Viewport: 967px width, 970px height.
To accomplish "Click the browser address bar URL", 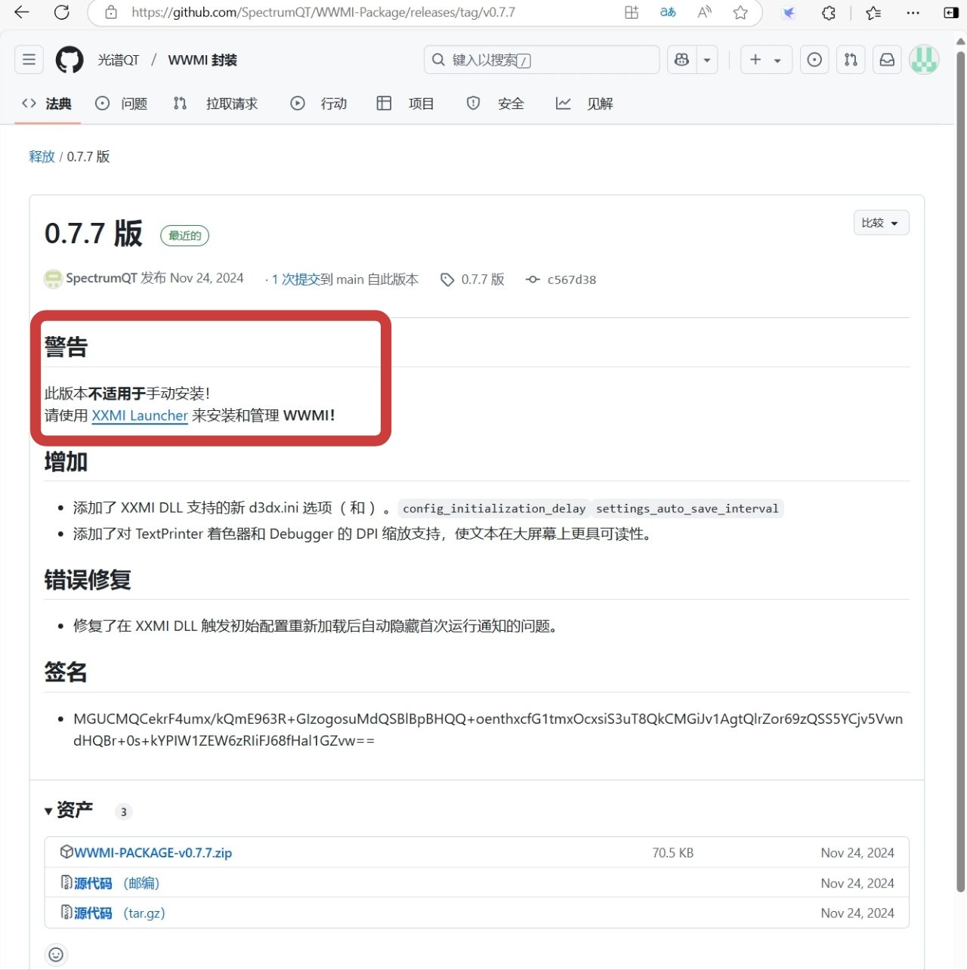I will (323, 12).
